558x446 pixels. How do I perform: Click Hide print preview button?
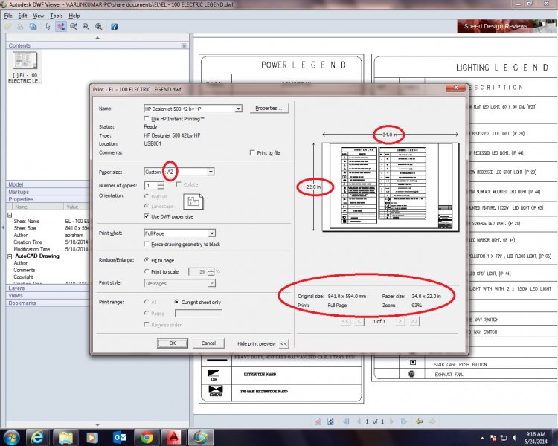pyautogui.click(x=283, y=344)
